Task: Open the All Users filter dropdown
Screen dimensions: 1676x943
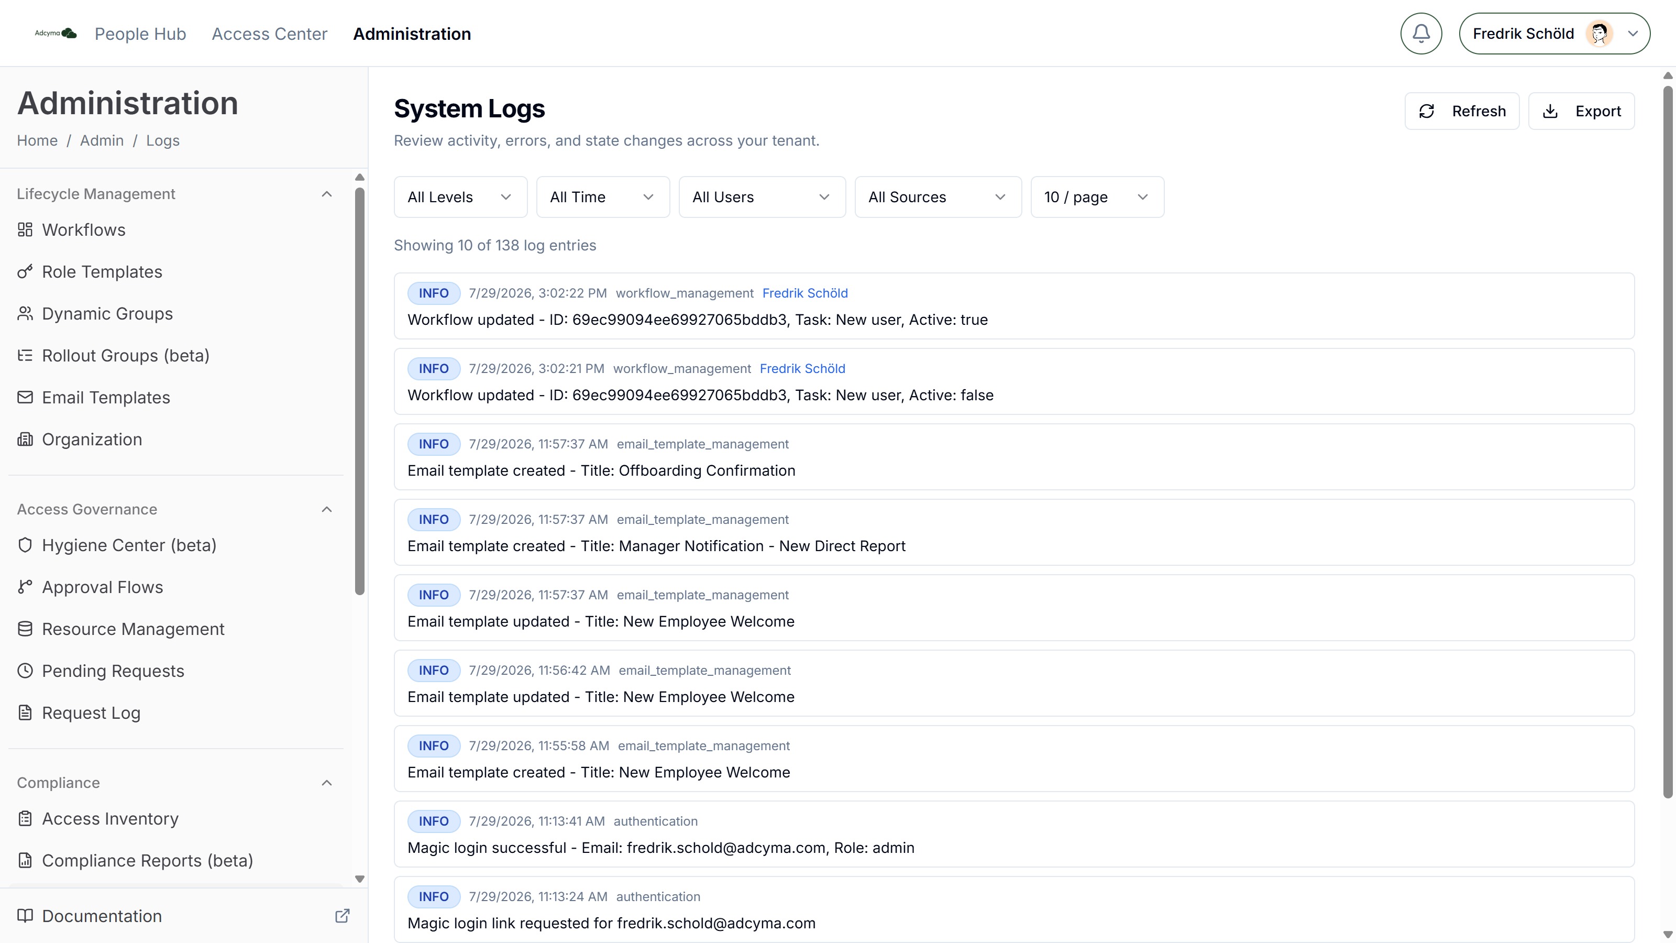Action: (762, 197)
